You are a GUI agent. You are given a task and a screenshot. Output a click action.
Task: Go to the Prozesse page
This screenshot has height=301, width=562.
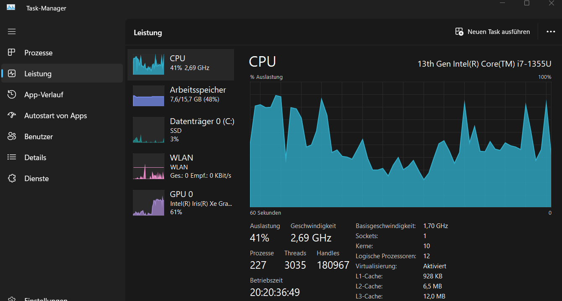tap(62, 53)
